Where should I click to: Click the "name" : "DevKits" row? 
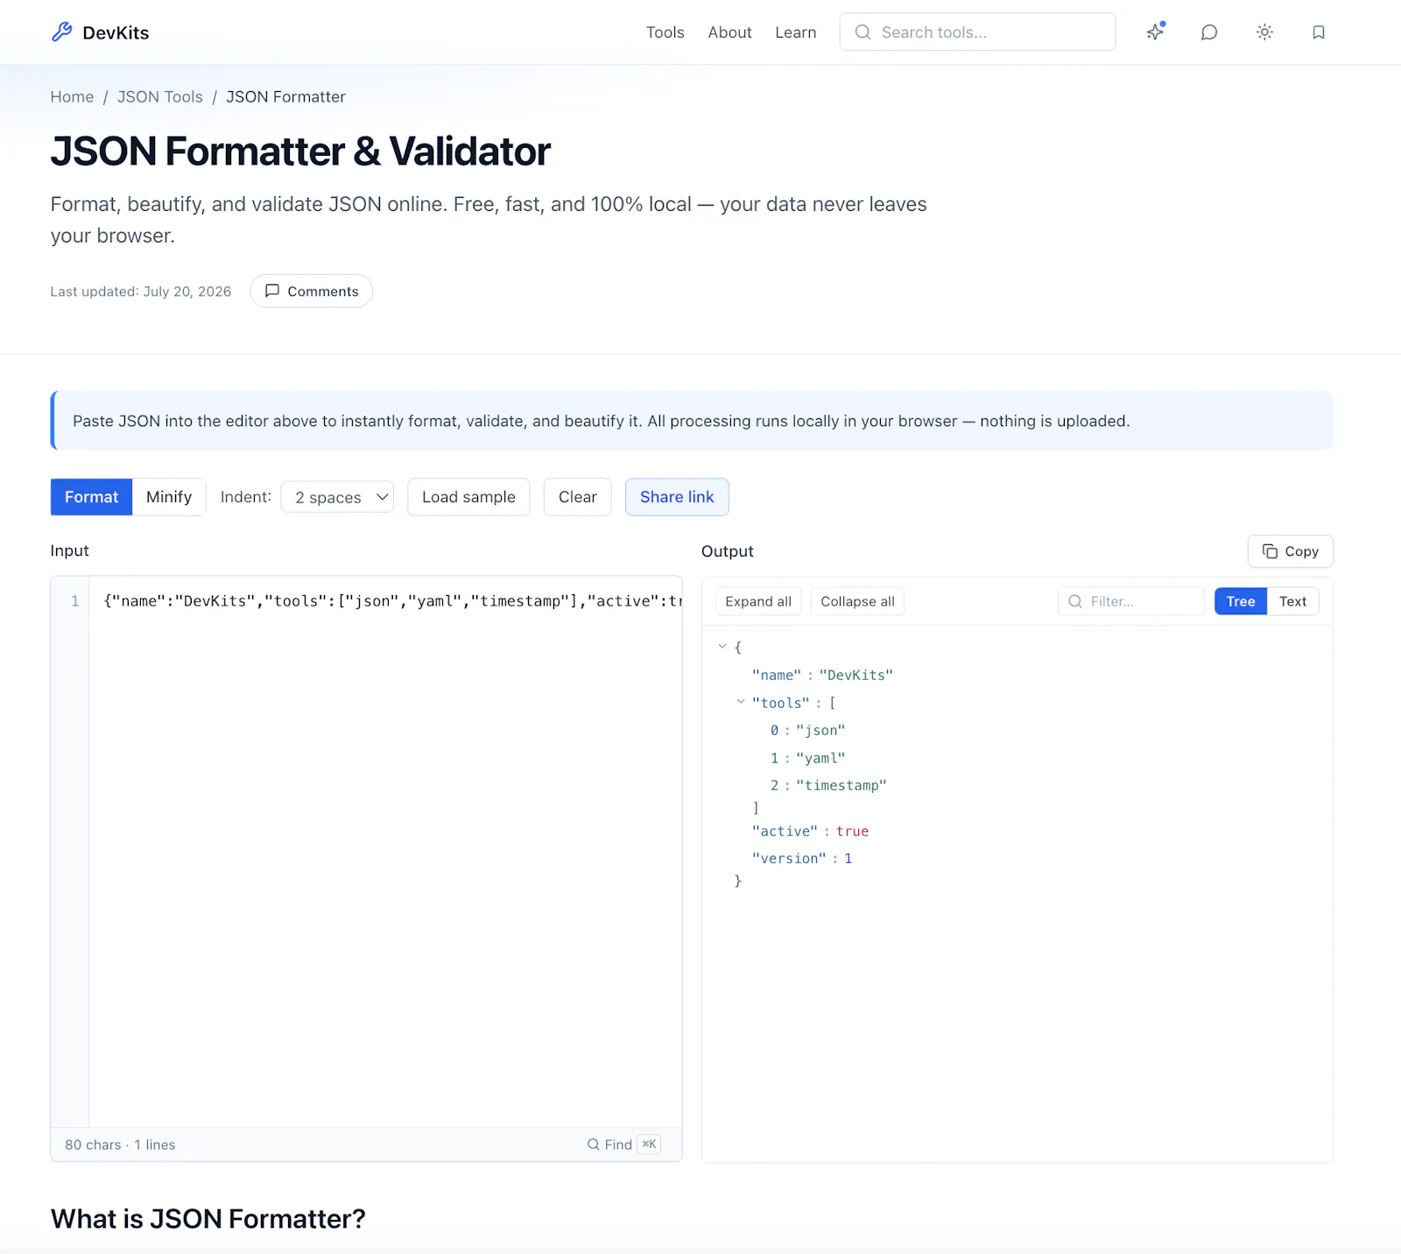822,676
